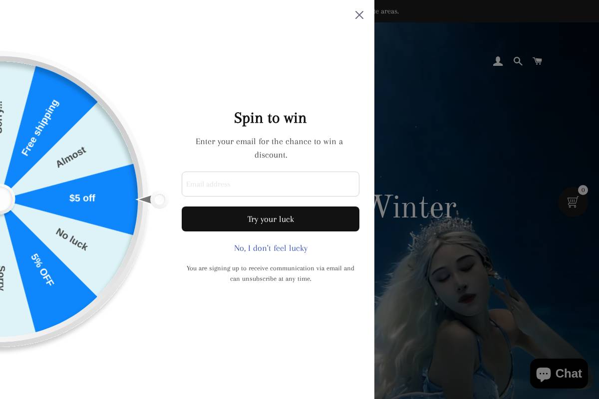Click the top announcement bar text
Screen dimensions: 599x399
pyautogui.click(x=387, y=11)
